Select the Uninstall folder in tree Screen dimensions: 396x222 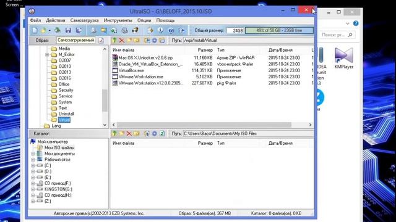coord(66,114)
